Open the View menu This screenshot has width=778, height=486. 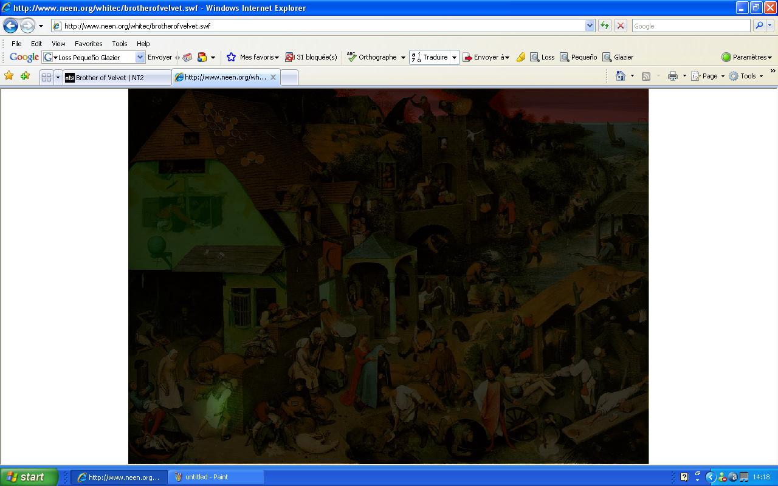pyautogui.click(x=58, y=44)
